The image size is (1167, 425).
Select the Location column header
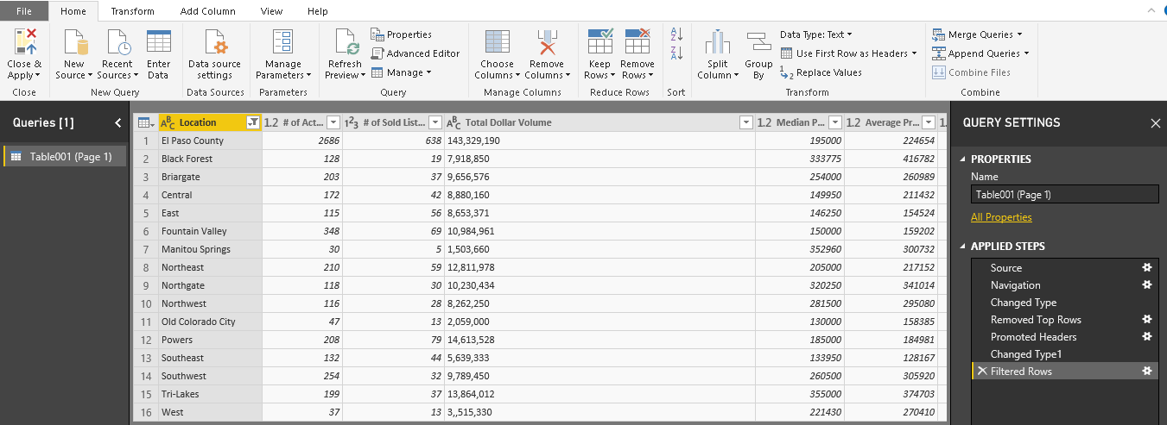point(210,122)
